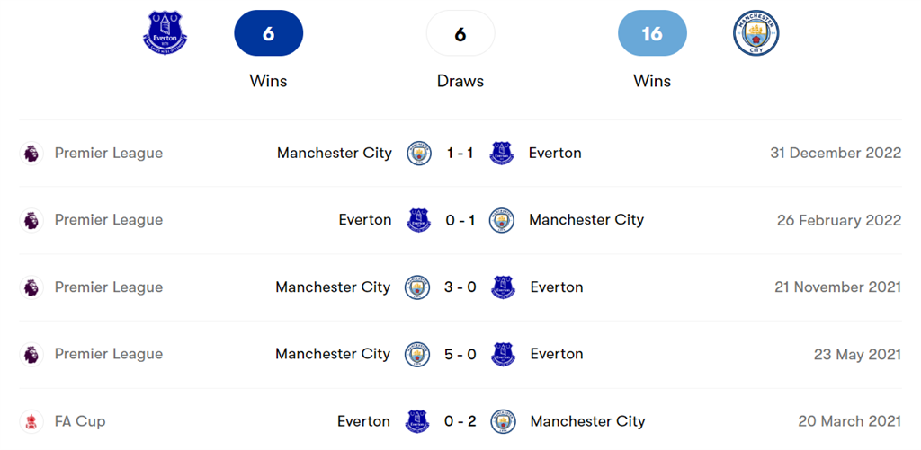Click Manchester City crest in the 3 - 0 match
Screen dimensions: 921x450
tap(417, 287)
